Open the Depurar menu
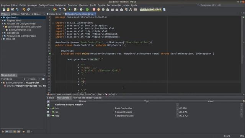 84,5
